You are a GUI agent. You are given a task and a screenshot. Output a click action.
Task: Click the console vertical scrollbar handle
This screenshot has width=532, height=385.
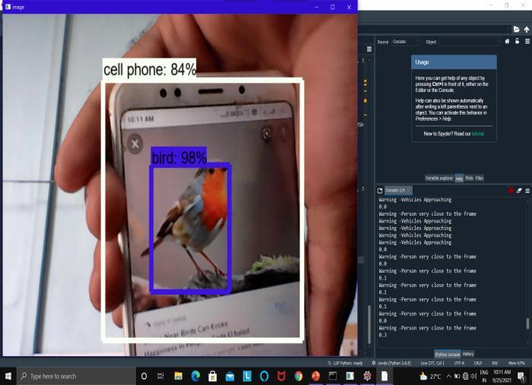(x=527, y=323)
